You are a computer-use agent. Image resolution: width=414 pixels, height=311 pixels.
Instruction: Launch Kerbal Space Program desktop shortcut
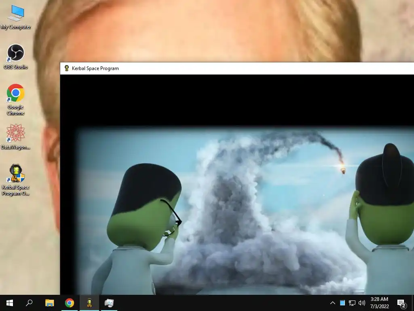click(x=16, y=180)
